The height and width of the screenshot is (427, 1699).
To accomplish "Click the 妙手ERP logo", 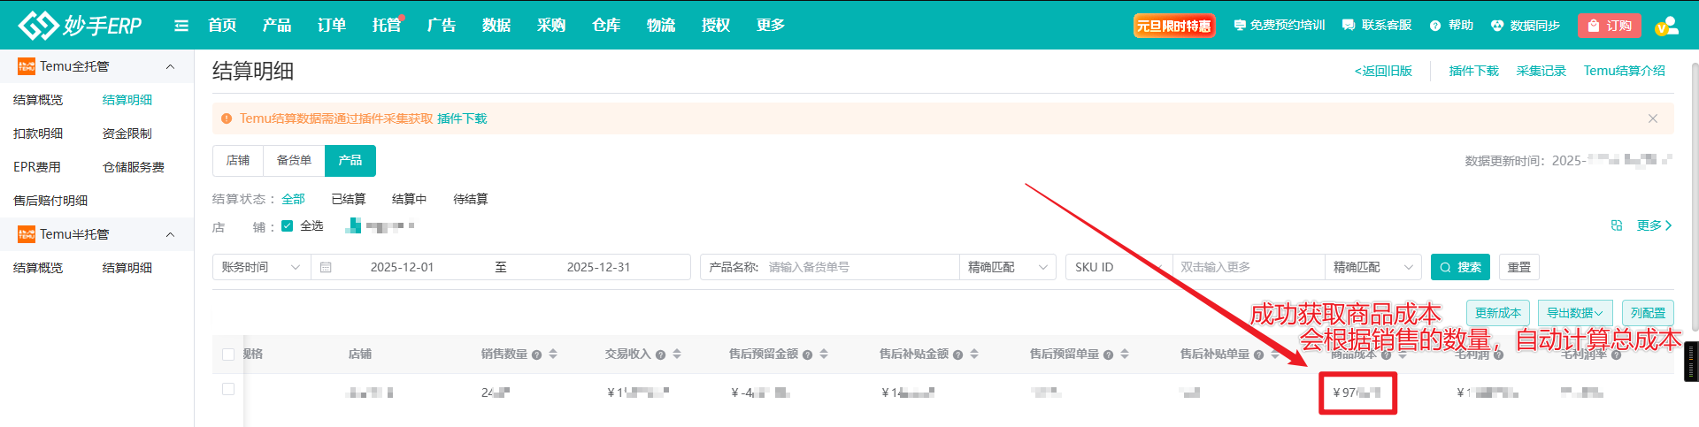I will pyautogui.click(x=80, y=26).
